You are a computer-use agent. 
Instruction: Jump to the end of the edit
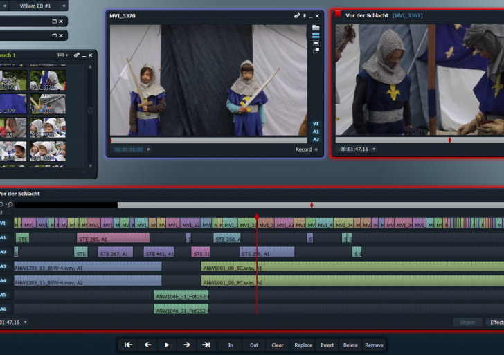(206, 345)
